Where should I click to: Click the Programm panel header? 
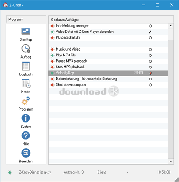(26, 20)
